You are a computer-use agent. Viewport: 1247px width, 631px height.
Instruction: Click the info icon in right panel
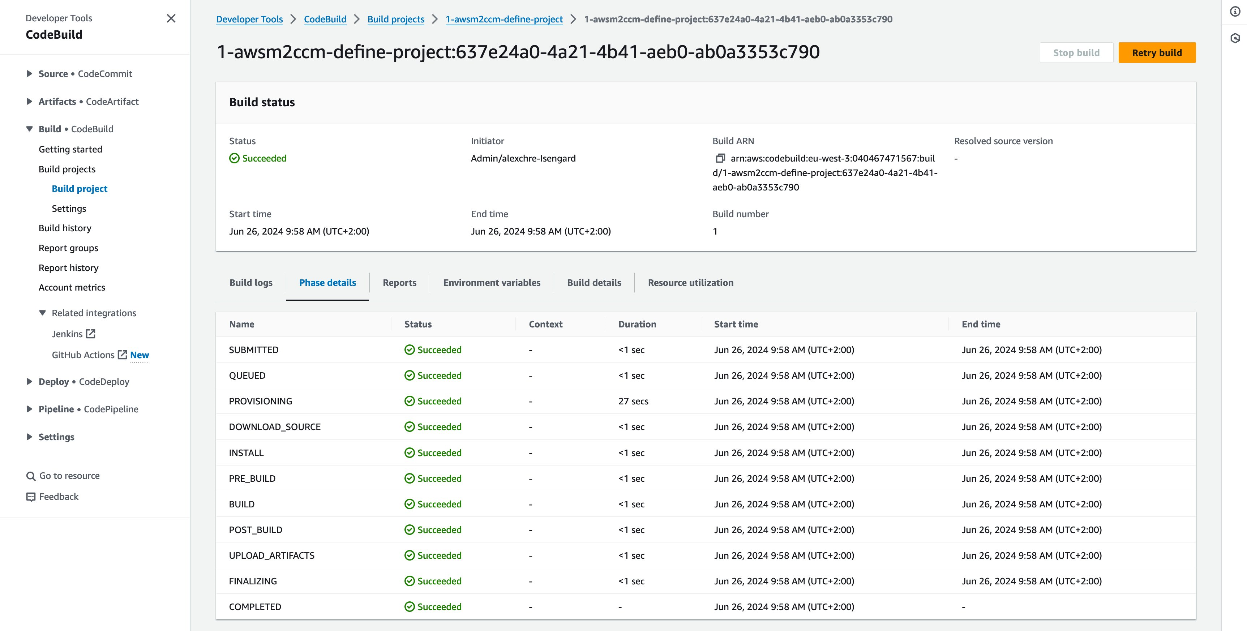point(1235,12)
